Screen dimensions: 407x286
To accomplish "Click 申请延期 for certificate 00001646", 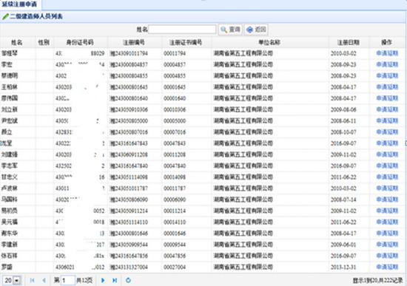I will (x=387, y=234).
